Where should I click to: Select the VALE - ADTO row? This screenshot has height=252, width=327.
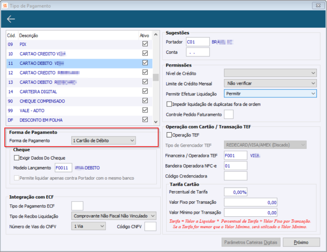tap(80, 110)
